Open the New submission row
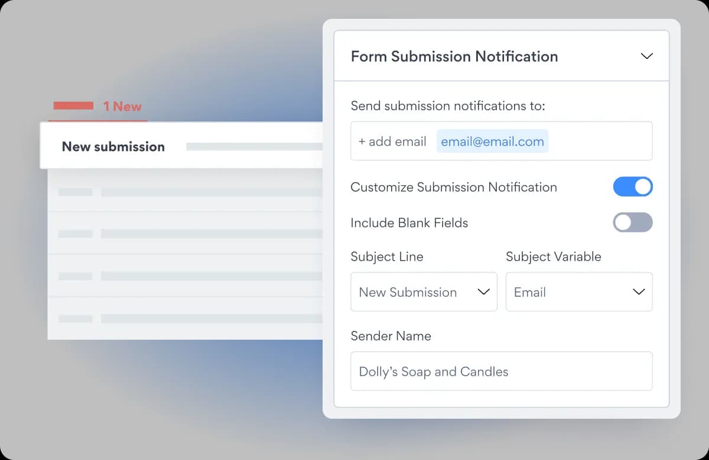Image resolution: width=709 pixels, height=460 pixels. pos(181,146)
